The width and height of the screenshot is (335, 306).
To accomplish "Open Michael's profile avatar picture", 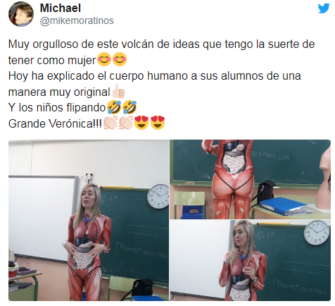I will pos(20,14).
